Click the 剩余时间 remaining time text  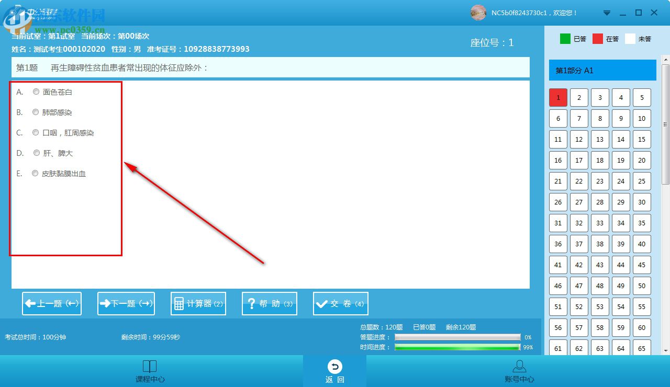(151, 337)
